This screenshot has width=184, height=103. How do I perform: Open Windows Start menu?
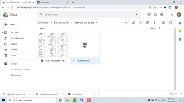click(x=3, y=100)
